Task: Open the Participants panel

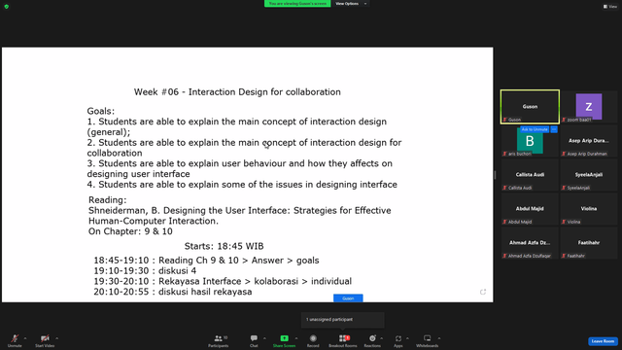Action: click(218, 341)
